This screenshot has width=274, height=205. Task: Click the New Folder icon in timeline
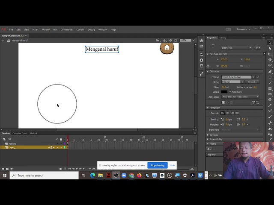pyautogui.click(x=7, y=169)
